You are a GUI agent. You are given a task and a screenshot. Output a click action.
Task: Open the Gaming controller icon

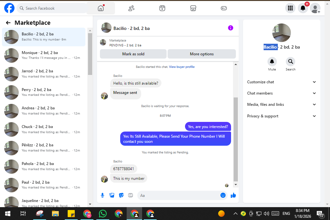(224, 8)
